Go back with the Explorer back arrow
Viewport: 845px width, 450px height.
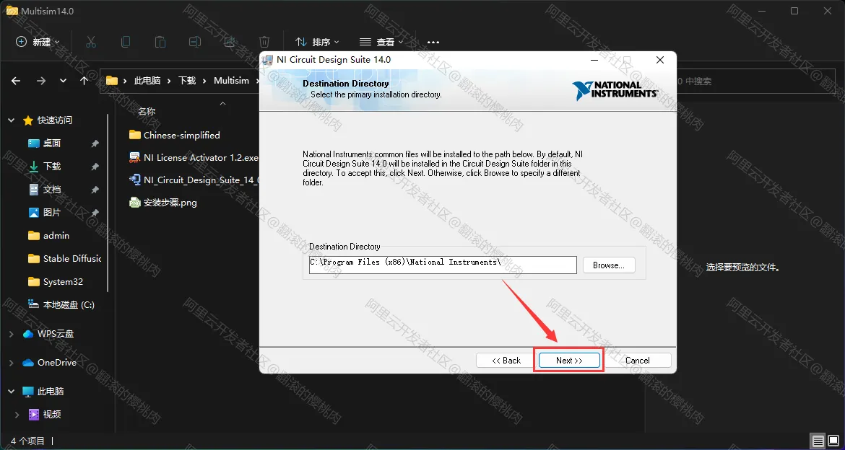pyautogui.click(x=16, y=81)
